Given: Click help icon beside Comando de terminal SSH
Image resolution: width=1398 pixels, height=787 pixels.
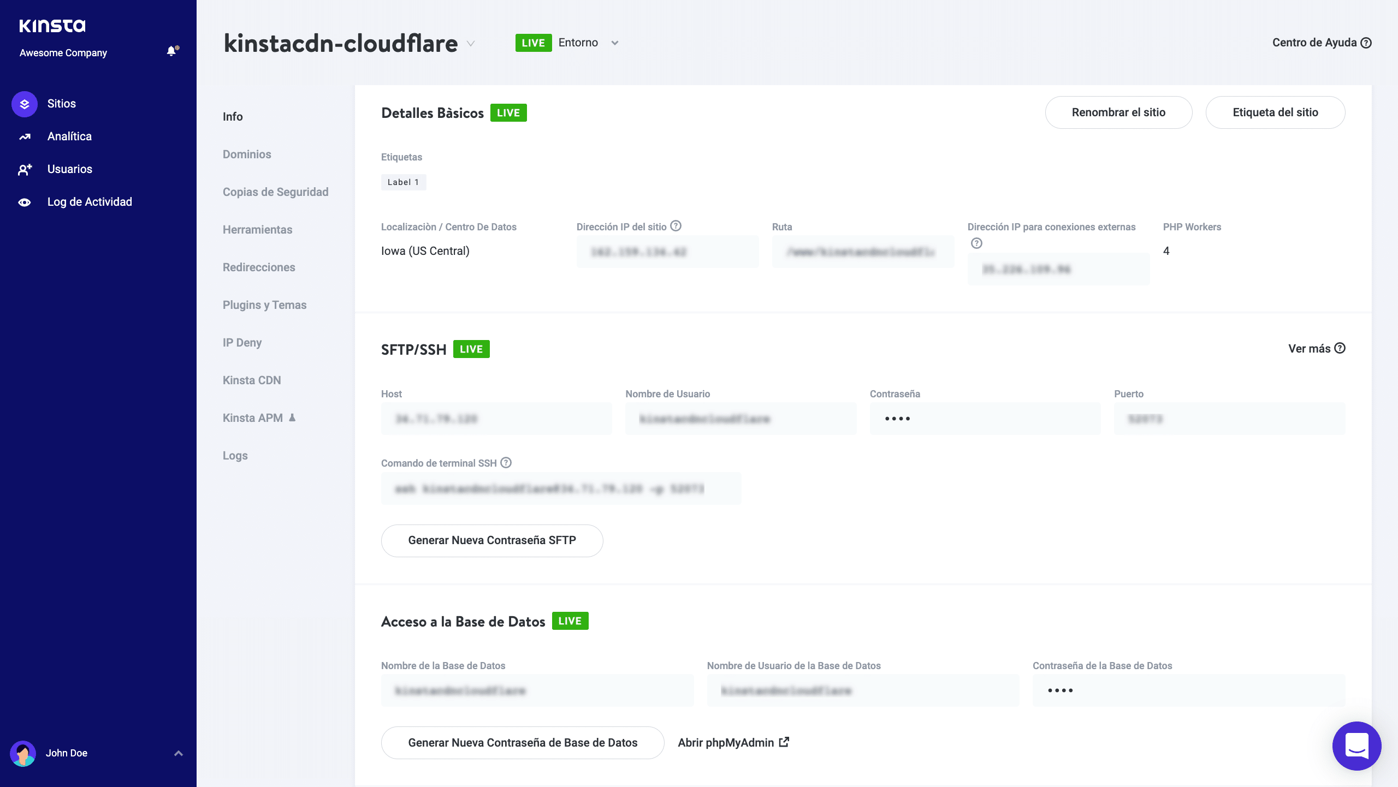Looking at the screenshot, I should [x=506, y=463].
